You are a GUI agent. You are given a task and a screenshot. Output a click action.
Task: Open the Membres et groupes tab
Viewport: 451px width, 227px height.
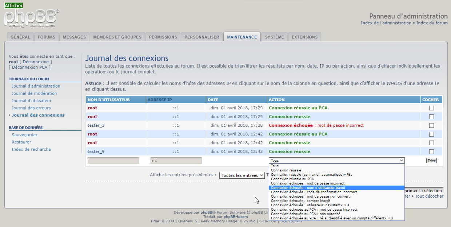click(x=117, y=37)
